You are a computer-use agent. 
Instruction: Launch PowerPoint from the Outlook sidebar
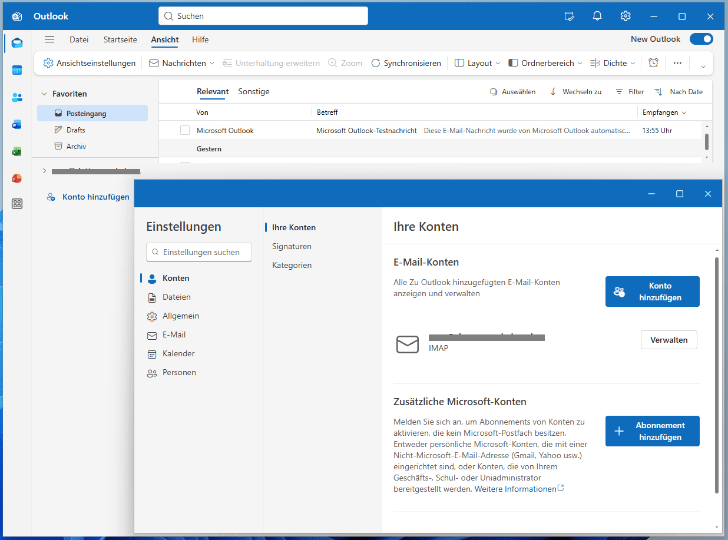click(17, 178)
